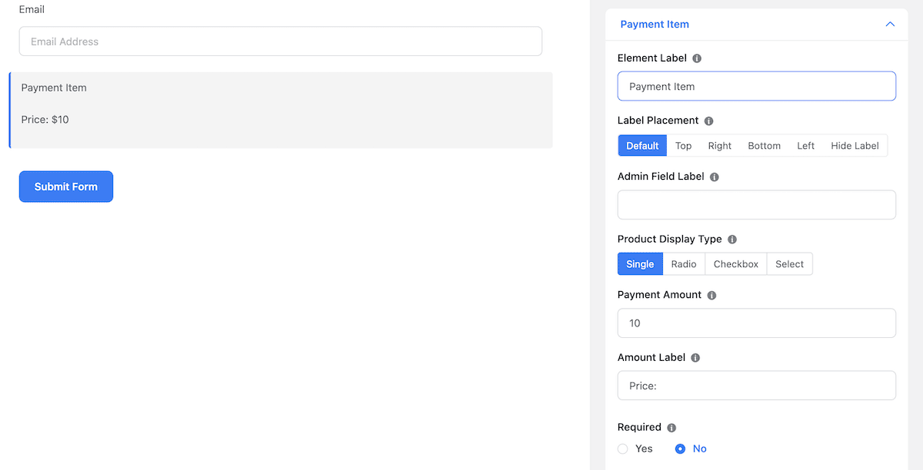Viewport: 923px width, 470px height.
Task: Edit the Payment Amount field showing 10
Action: click(x=757, y=323)
